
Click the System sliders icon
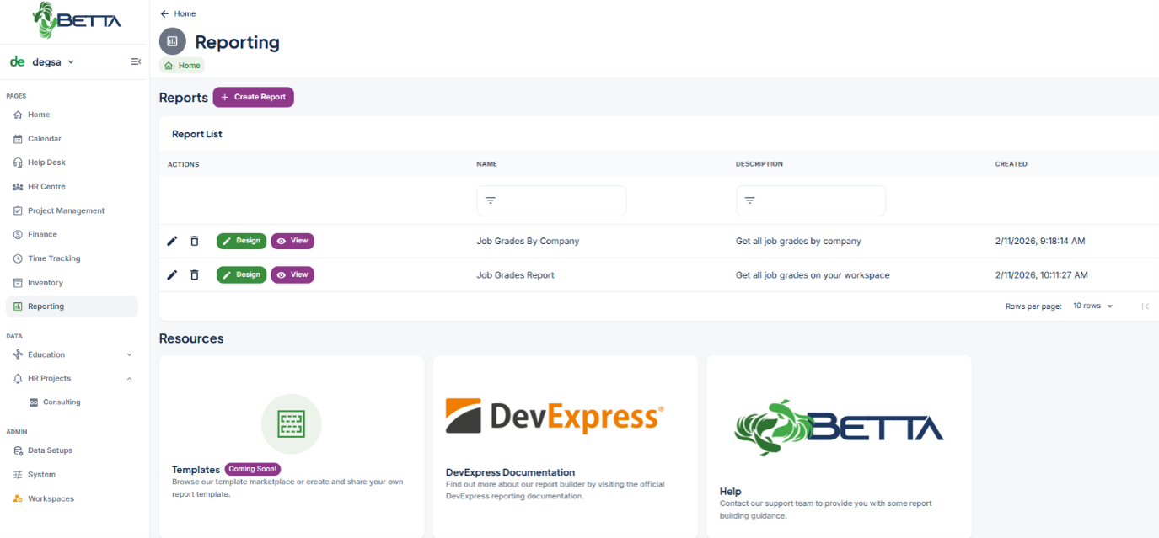point(18,475)
